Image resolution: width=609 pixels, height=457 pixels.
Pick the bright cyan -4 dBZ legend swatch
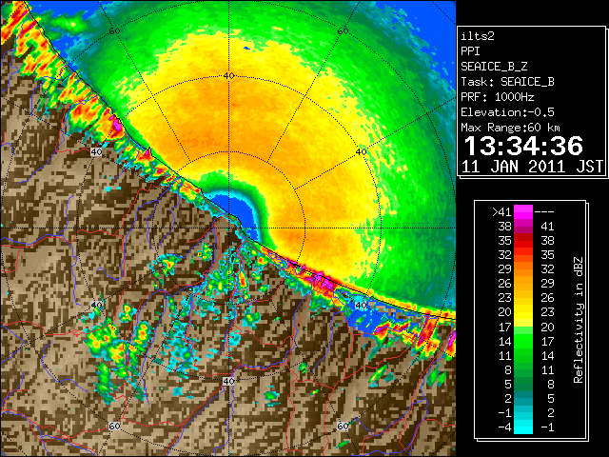coord(522,427)
